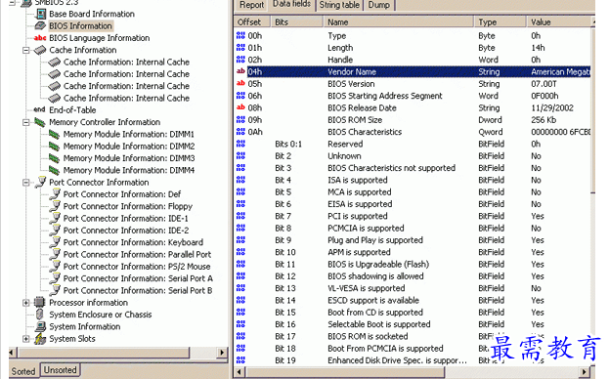609x379 pixels.
Task: Click the BIOS Information chip icon
Action: (x=40, y=25)
